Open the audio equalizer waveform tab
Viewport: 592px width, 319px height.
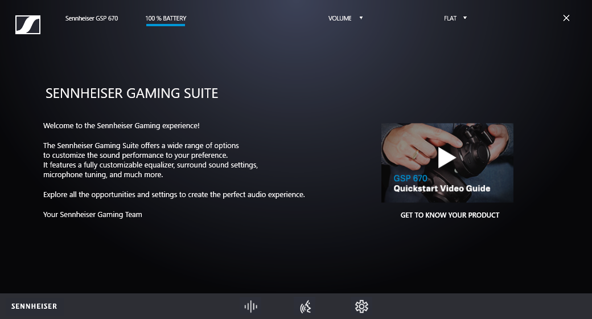pos(250,306)
